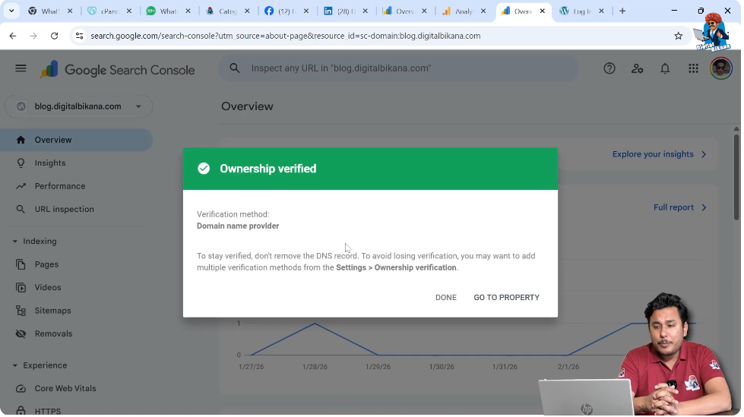Viewport: 744px width, 417px height.
Task: Open the tab search dropdown arrow
Action: (11, 11)
